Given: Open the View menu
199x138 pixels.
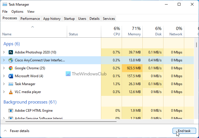Looking at the screenshot, I should point(31,12).
